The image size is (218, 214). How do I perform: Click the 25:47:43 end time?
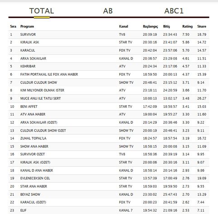[x=170, y=195]
